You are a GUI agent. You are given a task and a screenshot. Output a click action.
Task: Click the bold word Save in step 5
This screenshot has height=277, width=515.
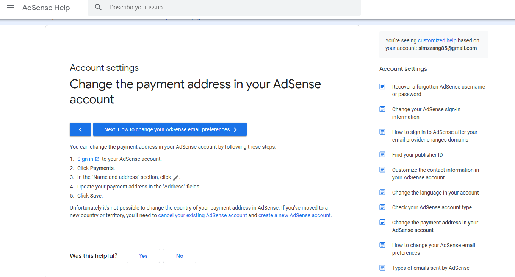point(95,196)
